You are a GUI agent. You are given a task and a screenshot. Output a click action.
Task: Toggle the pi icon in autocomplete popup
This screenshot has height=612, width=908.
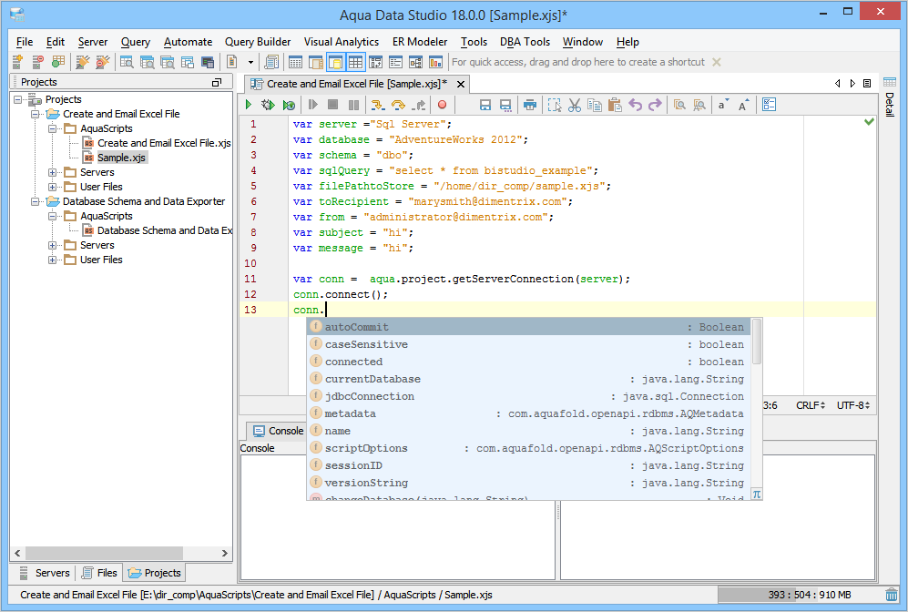756,494
